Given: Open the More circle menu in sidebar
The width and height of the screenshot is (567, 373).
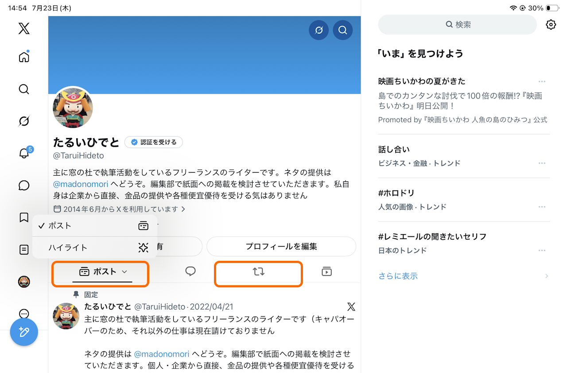Looking at the screenshot, I should coord(24,314).
